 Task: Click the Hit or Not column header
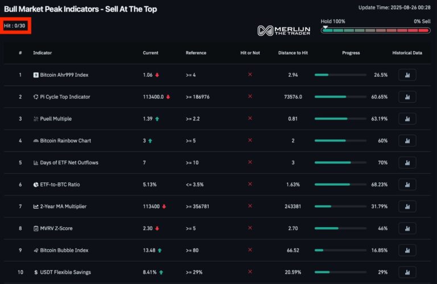pyautogui.click(x=250, y=53)
